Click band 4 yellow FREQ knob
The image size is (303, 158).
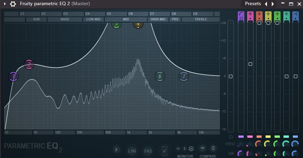point(268,144)
